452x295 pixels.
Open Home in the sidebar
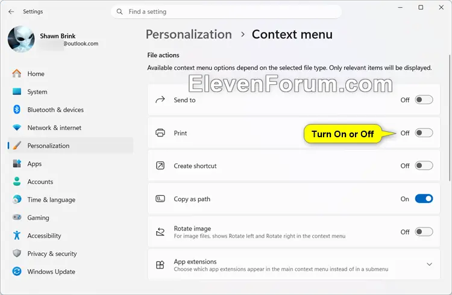[x=71, y=73]
